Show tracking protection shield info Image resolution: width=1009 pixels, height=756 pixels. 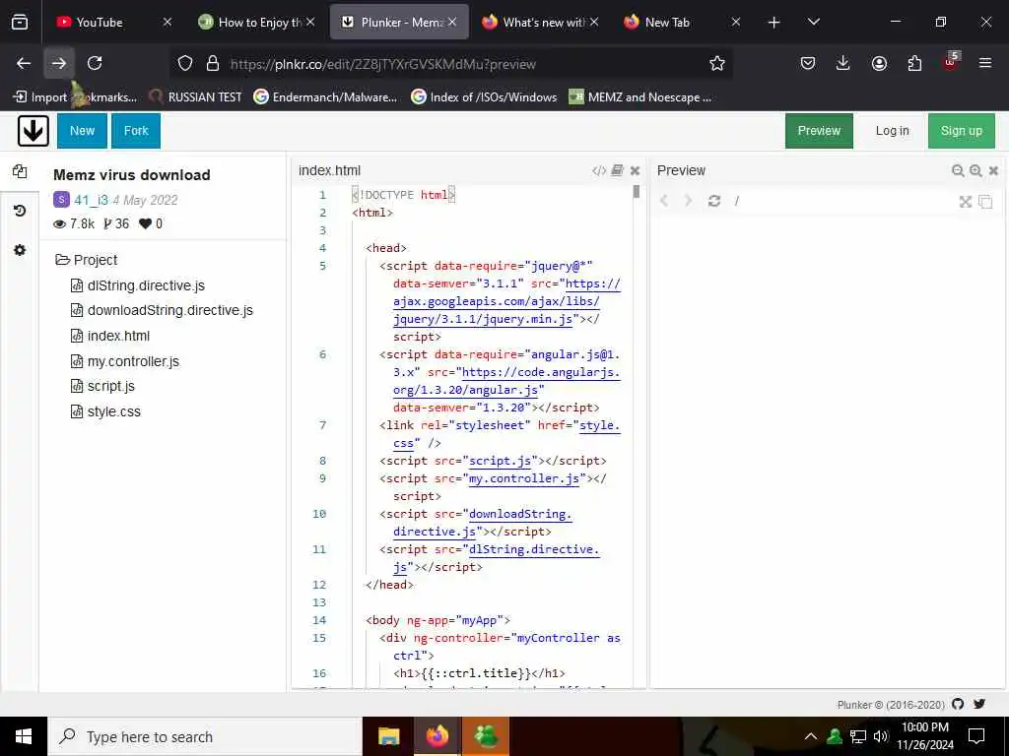pos(185,63)
